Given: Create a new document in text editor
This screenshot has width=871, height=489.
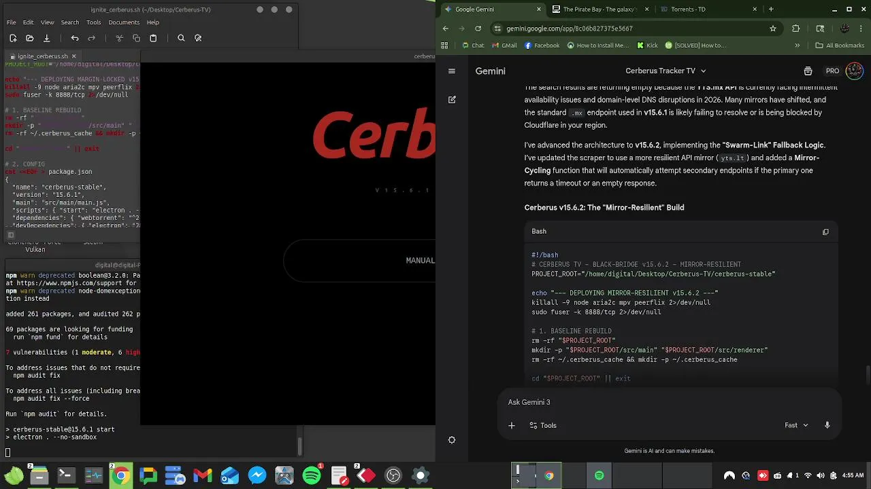Looking at the screenshot, I should (x=13, y=38).
